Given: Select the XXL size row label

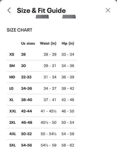Looking at the screenshot, I should (x=13, y=111).
